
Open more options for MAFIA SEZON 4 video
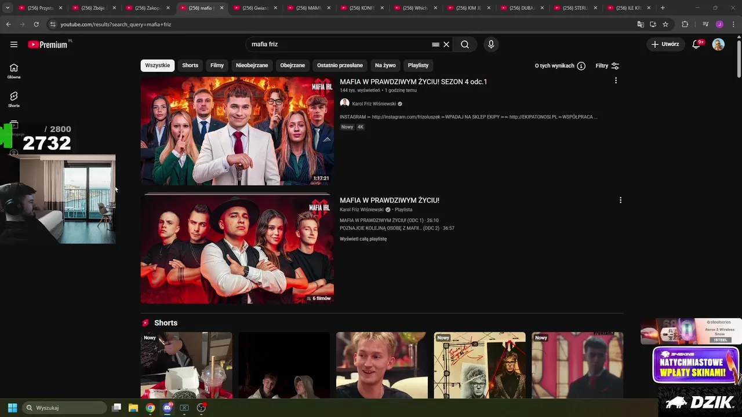click(x=616, y=81)
